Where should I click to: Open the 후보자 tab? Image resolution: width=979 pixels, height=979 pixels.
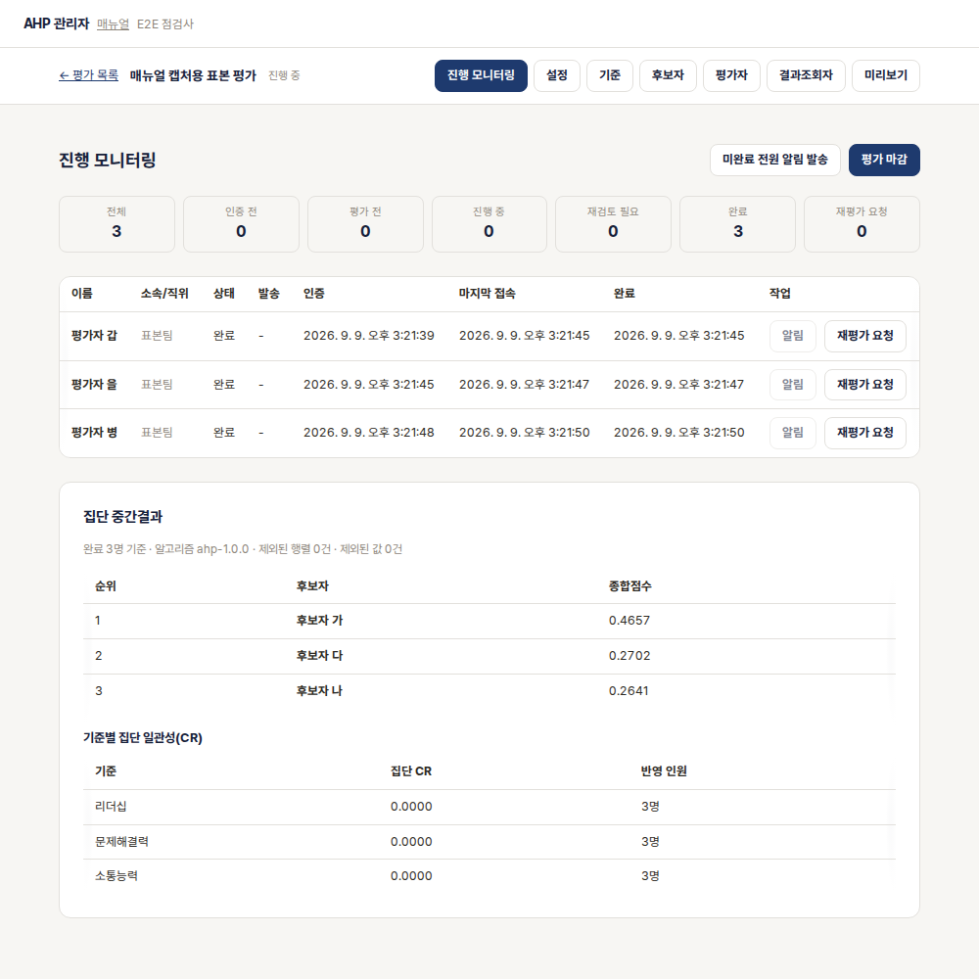point(668,75)
